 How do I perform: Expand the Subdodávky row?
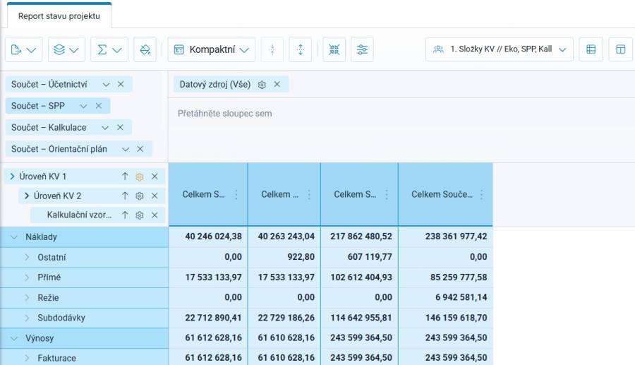point(27,318)
